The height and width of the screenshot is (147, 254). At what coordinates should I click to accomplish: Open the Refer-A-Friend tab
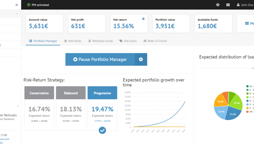tap(155, 41)
